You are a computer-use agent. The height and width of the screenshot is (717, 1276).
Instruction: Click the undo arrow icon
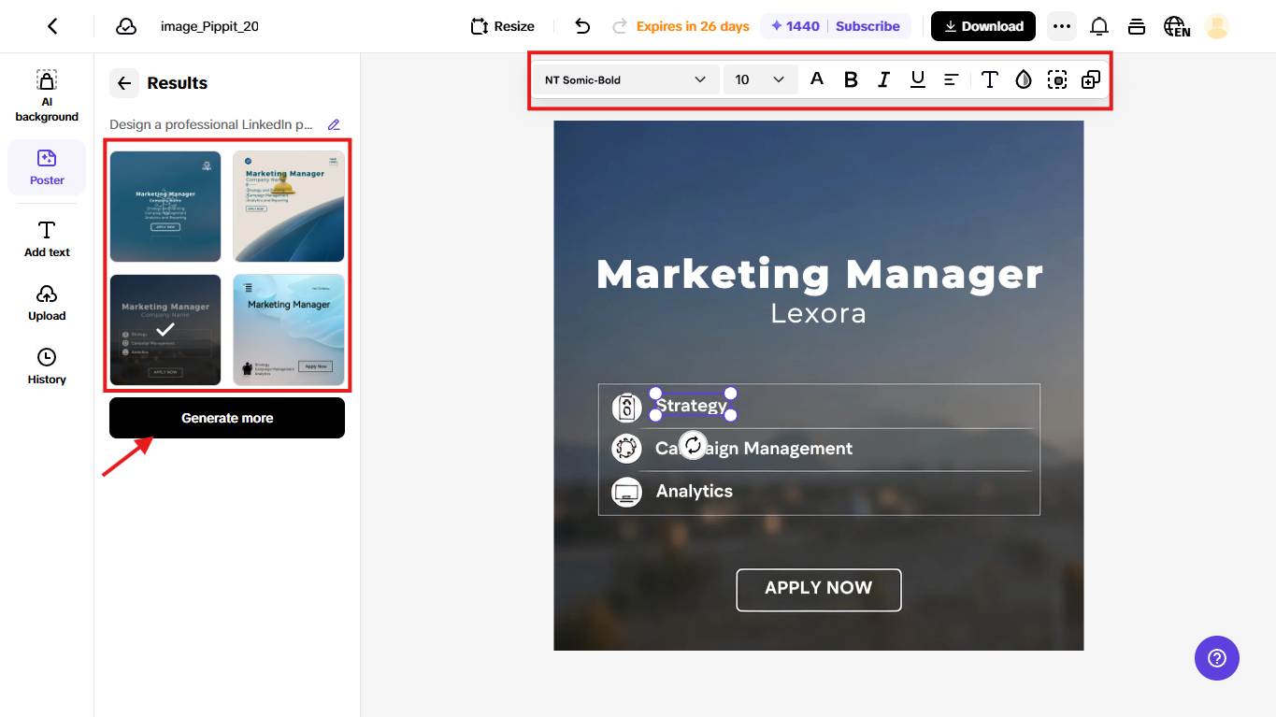[582, 26]
